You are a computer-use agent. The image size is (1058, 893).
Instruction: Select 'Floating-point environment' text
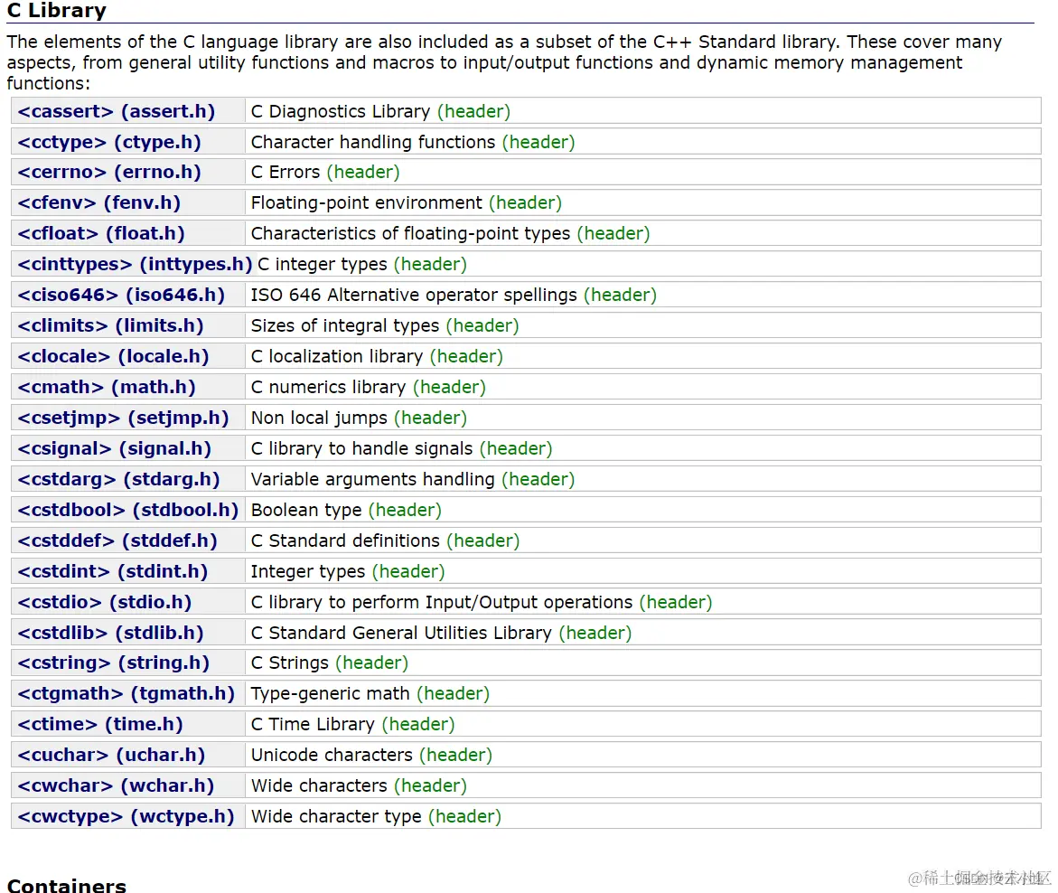pos(367,203)
